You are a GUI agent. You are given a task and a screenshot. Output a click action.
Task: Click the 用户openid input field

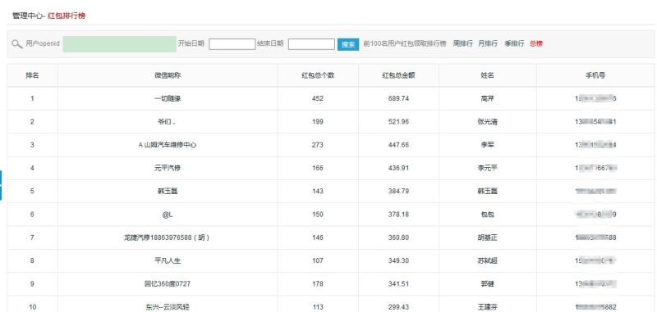(119, 44)
